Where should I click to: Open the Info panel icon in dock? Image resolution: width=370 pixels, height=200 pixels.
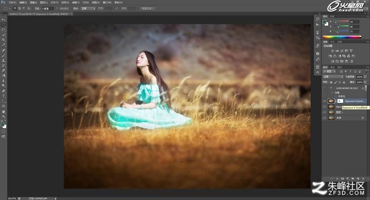pyautogui.click(x=318, y=53)
